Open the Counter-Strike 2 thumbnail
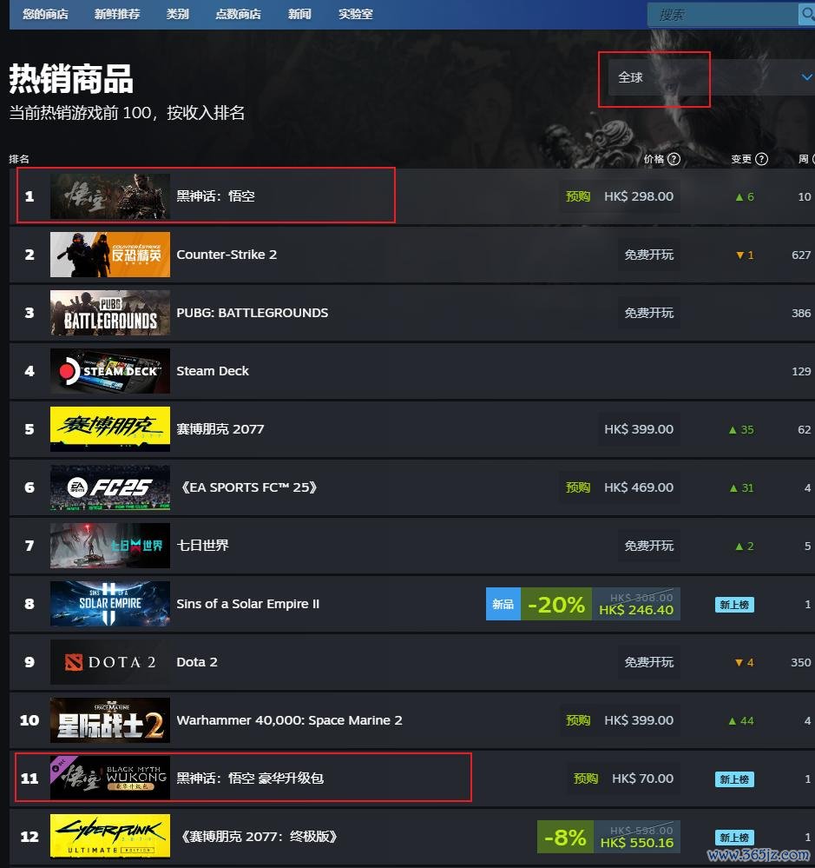815x868 pixels. (110, 255)
